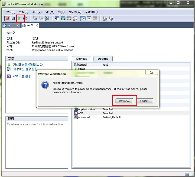This screenshot has height=177, width=195.
Task: Click the Replay recording toolbar icon
Action: click(111, 18)
